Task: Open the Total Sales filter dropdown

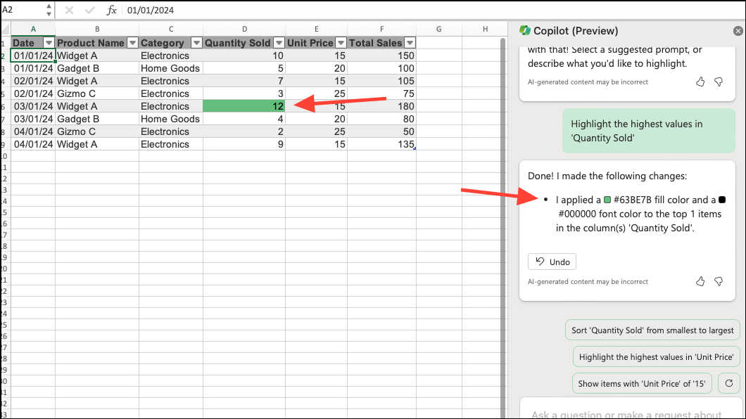Action: (410, 43)
